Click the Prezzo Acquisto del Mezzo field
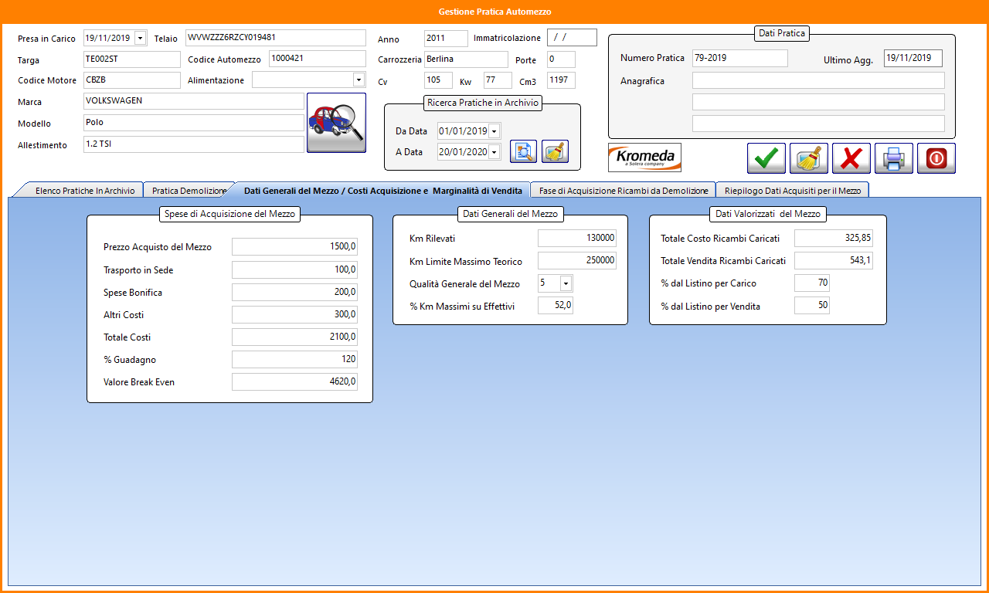Screen dimensions: 989x593 click(294, 247)
